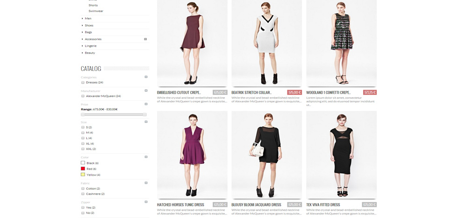Go to the Beauty category
458x220 pixels.
[90, 53]
